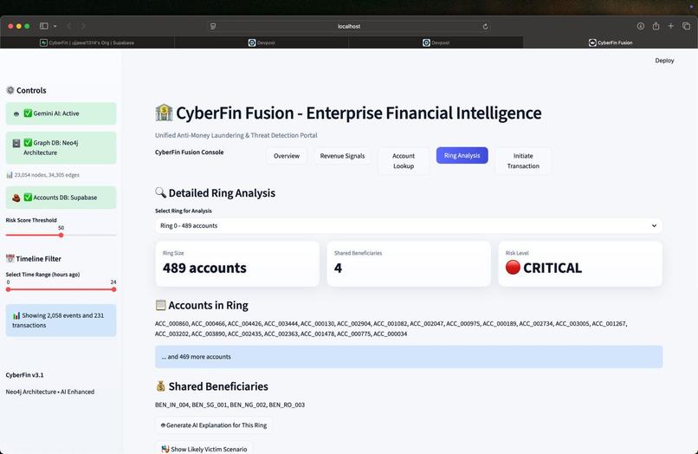Click the Deploy button
698x454 pixels.
click(x=664, y=60)
